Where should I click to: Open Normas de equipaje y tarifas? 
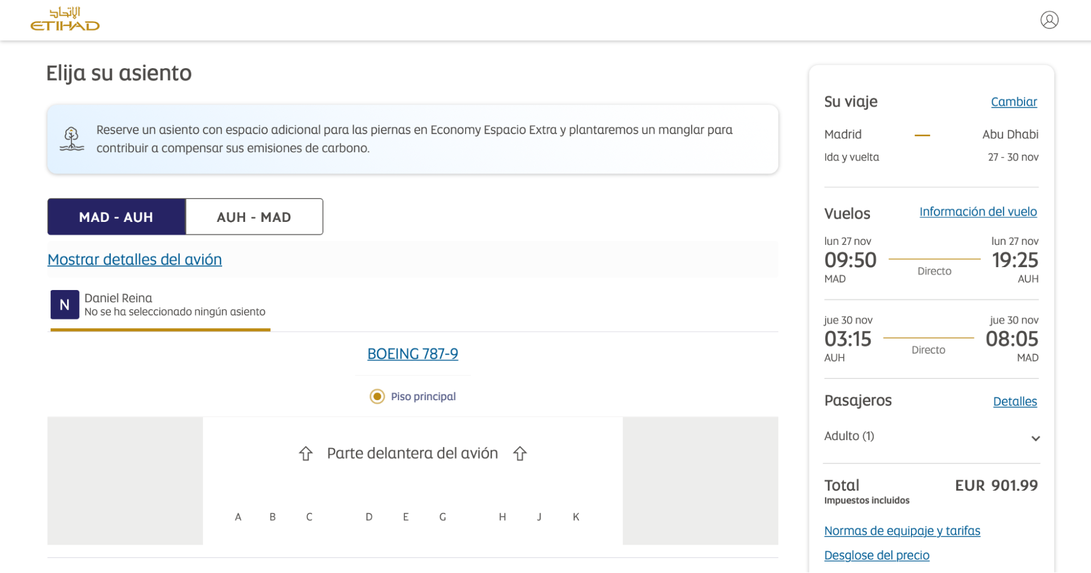902,530
